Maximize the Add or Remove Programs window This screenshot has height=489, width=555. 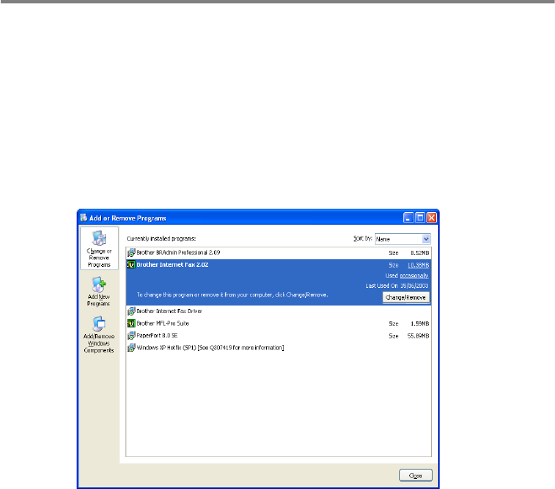point(420,218)
